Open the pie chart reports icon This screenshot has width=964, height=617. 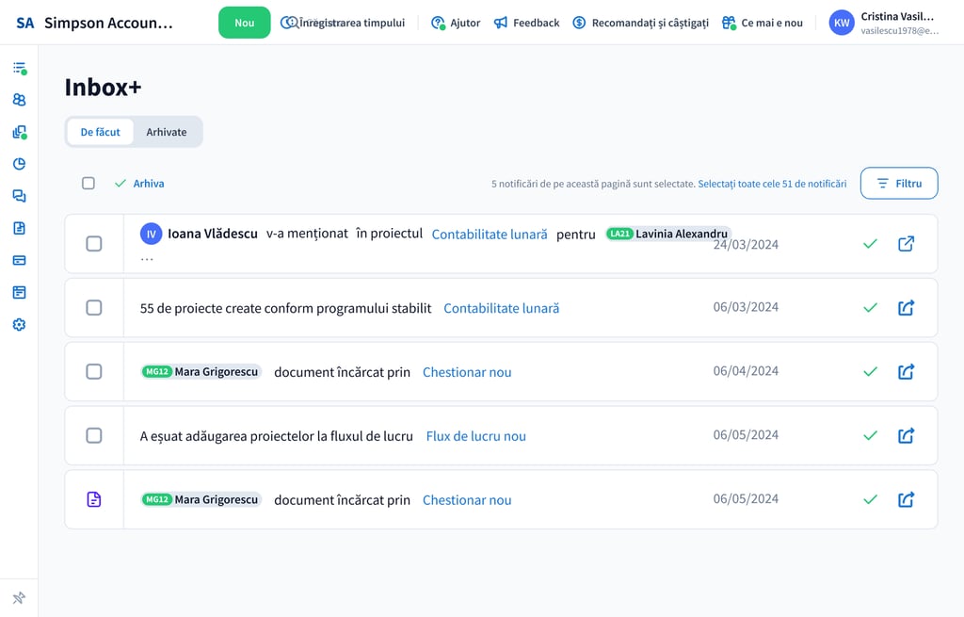click(x=19, y=164)
